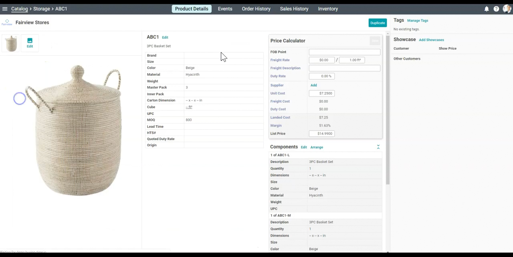513x257 pixels.
Task: Open the help question mark icon
Action: [x=496, y=9]
